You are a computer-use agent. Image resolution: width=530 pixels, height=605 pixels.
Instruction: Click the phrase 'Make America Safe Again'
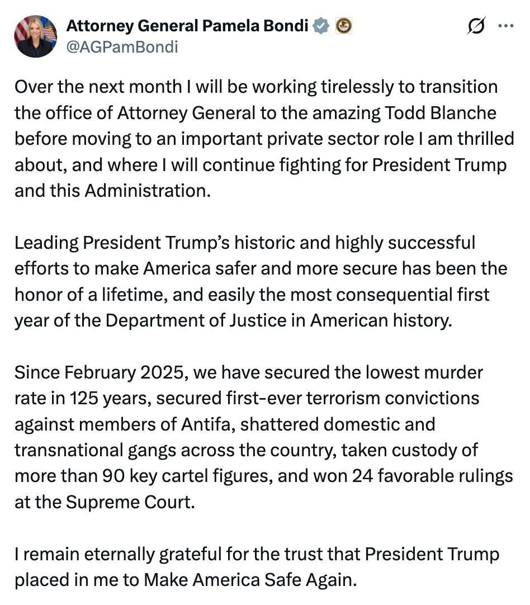point(248,580)
